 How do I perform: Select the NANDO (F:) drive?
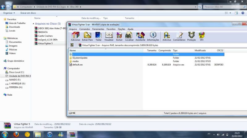tap(13, 80)
